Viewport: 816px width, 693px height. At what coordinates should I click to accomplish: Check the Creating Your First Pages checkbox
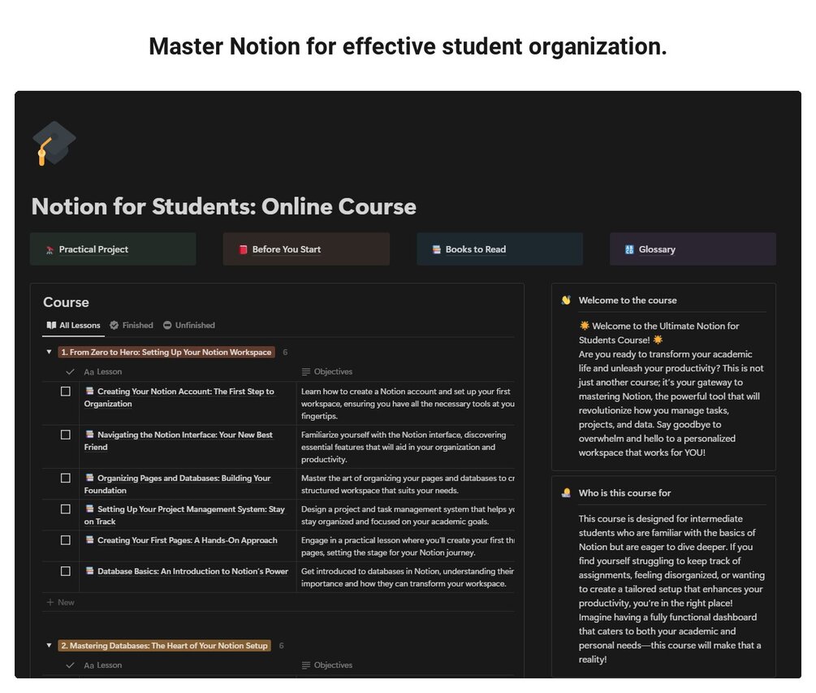coord(66,540)
